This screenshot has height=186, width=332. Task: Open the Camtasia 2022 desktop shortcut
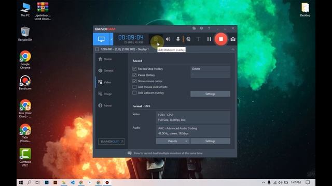pos(25,157)
